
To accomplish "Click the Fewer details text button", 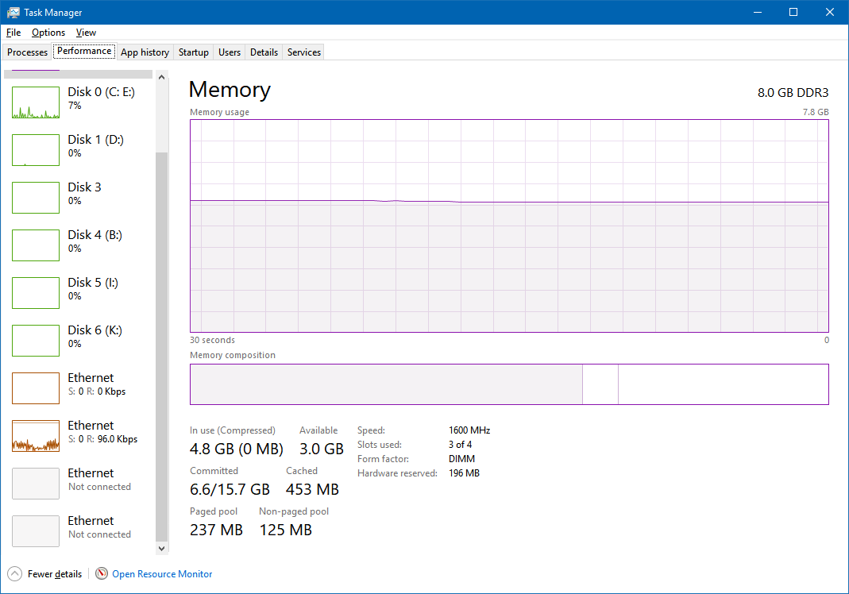I will click(55, 574).
